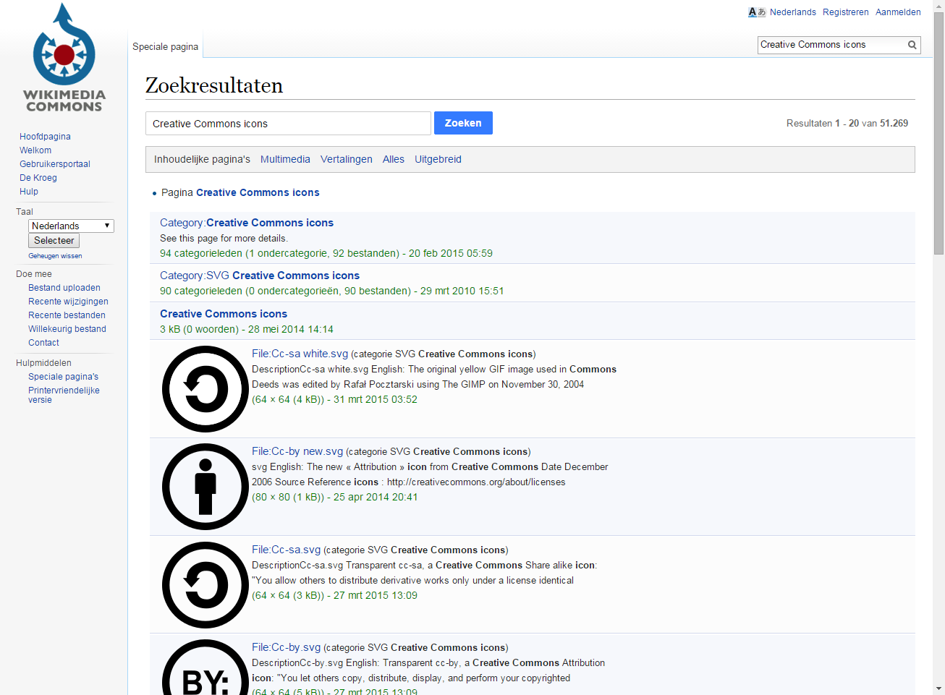Click Aanmelden at the top right

[898, 12]
